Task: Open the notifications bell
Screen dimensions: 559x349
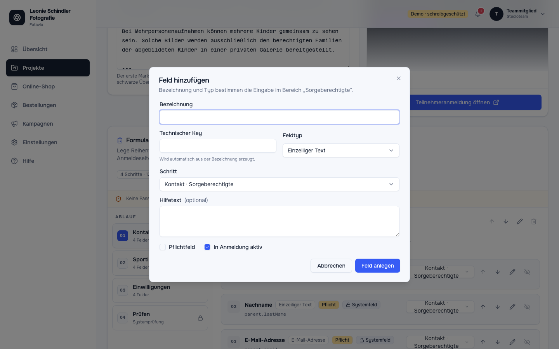Action: (x=478, y=14)
